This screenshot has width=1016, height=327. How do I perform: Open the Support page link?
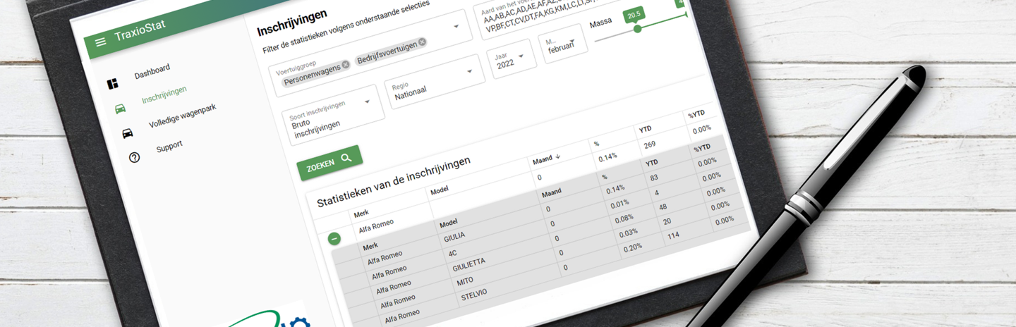click(x=169, y=145)
